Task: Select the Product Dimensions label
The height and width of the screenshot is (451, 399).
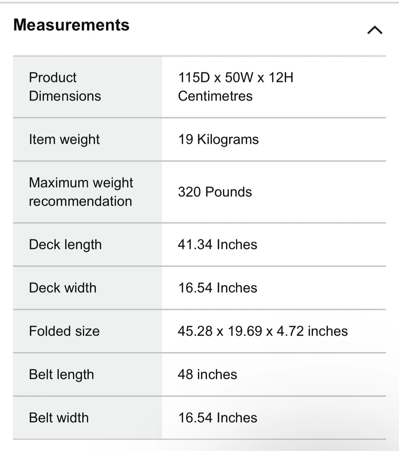Action: click(x=65, y=87)
